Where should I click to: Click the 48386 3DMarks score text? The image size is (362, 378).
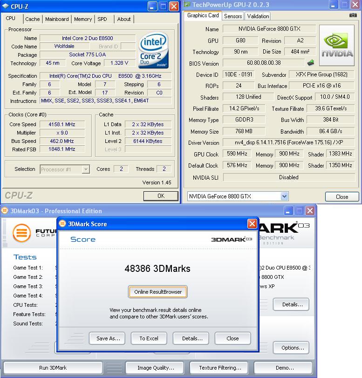[x=157, y=268]
